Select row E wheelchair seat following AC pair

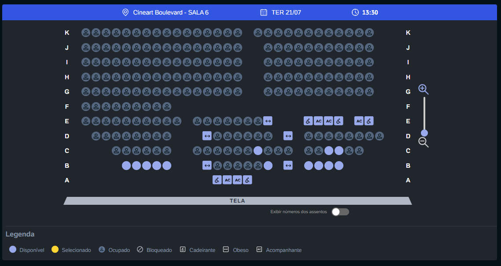coord(339,121)
